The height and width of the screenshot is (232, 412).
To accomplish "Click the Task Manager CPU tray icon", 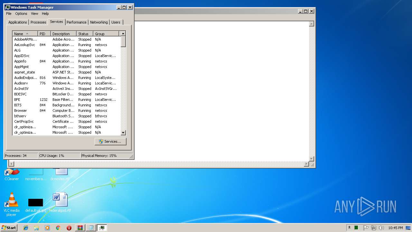I will (356, 227).
